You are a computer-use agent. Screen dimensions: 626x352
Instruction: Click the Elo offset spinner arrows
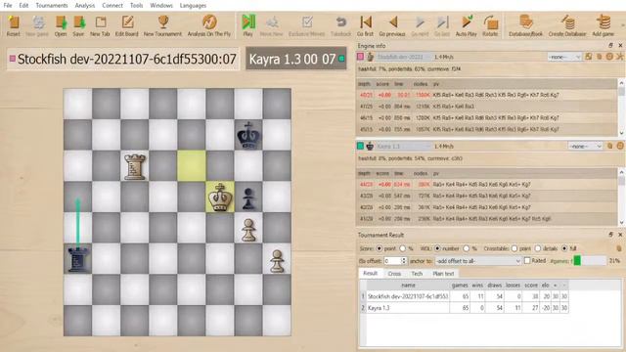pyautogui.click(x=403, y=261)
